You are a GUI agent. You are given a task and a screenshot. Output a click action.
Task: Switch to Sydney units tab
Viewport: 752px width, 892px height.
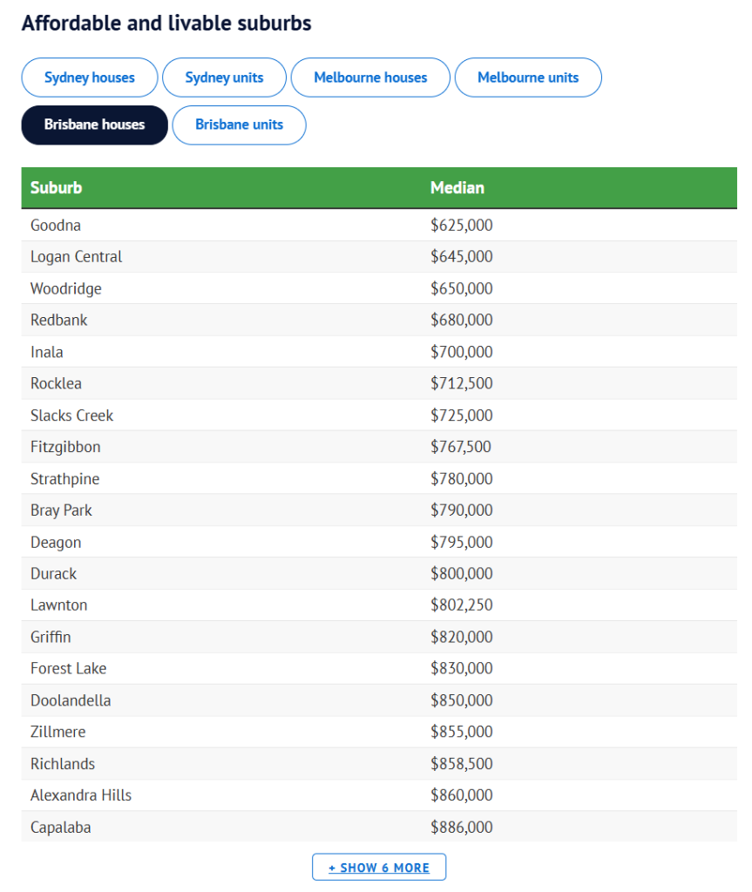pyautogui.click(x=224, y=78)
